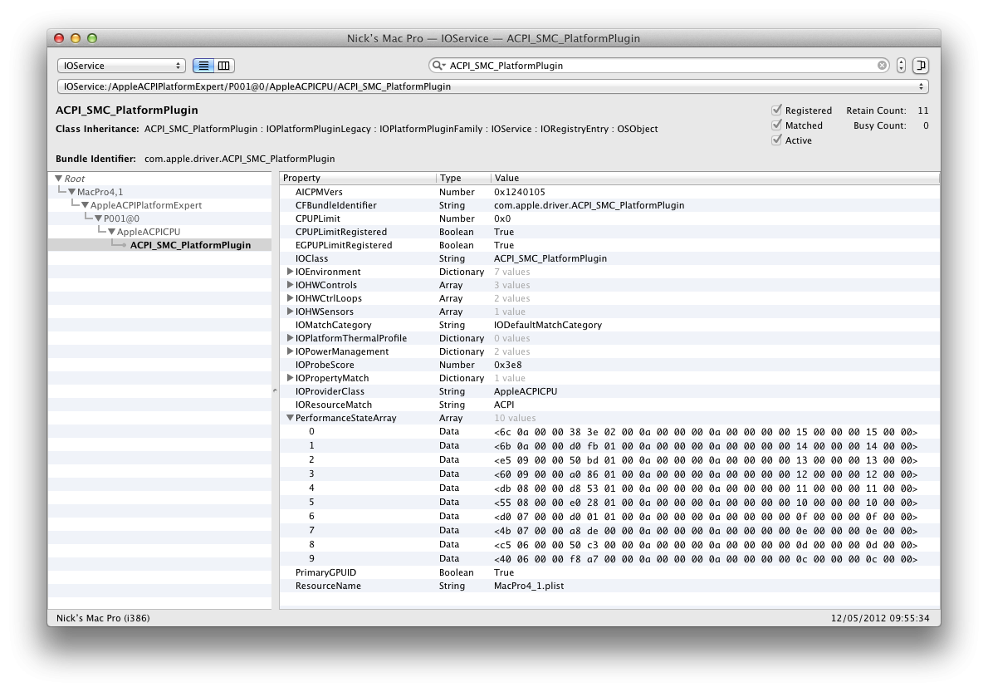
Task: Click the Value column header
Action: pos(714,178)
